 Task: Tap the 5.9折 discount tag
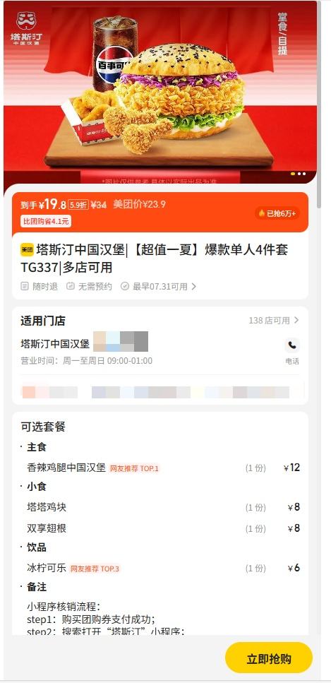(78, 204)
